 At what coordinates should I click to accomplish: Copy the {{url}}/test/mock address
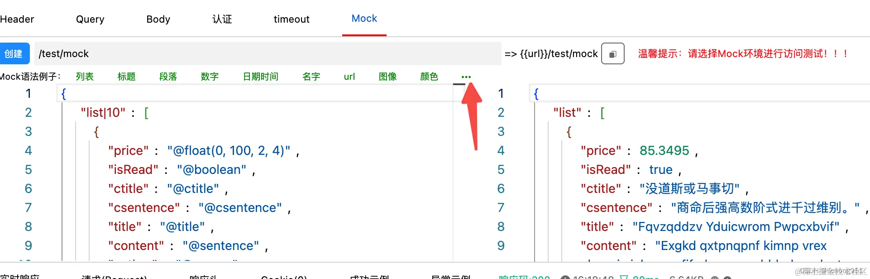tap(612, 54)
